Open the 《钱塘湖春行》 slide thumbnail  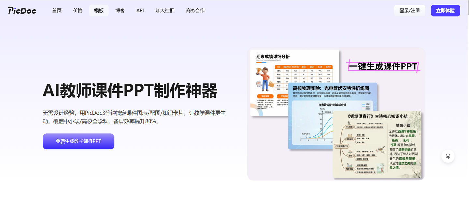(377, 145)
